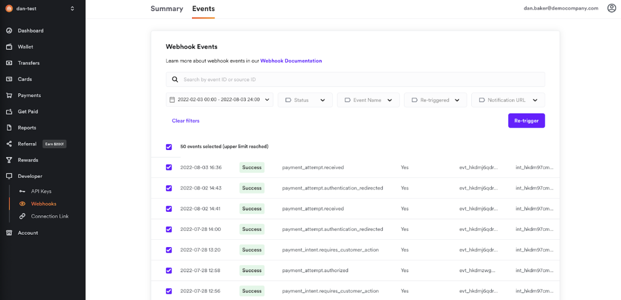Open Rewards trophy icon
The width and height of the screenshot is (621, 300).
tap(9, 160)
